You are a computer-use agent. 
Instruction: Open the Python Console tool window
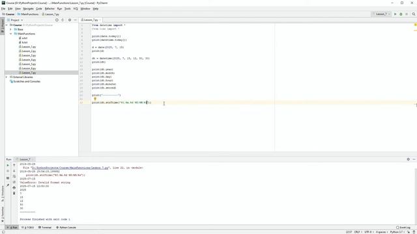[x=66, y=227]
